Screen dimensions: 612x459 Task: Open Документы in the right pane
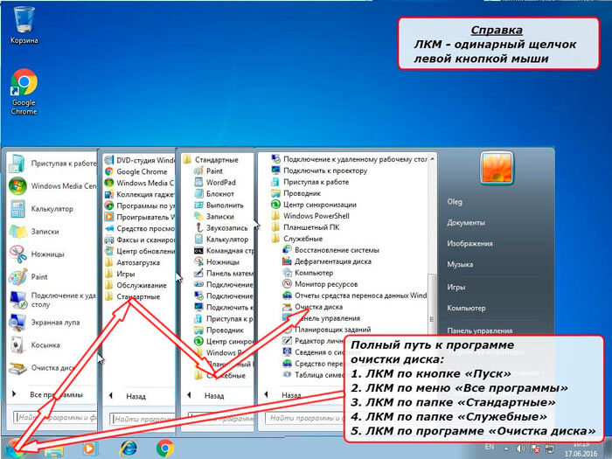coord(466,223)
